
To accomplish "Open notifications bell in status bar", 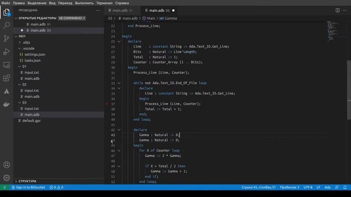I will [345, 187].
